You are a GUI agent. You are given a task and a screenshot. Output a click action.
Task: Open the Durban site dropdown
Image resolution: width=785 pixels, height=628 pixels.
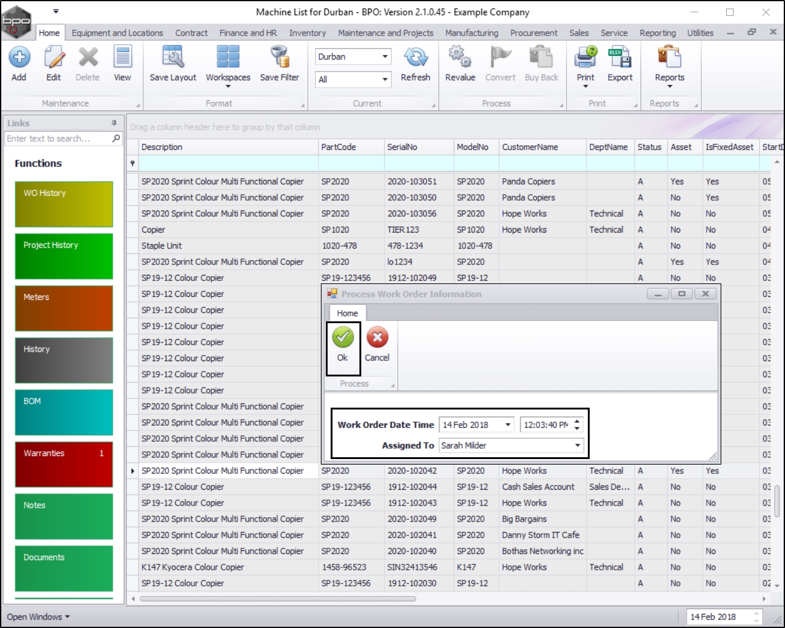tap(385, 57)
